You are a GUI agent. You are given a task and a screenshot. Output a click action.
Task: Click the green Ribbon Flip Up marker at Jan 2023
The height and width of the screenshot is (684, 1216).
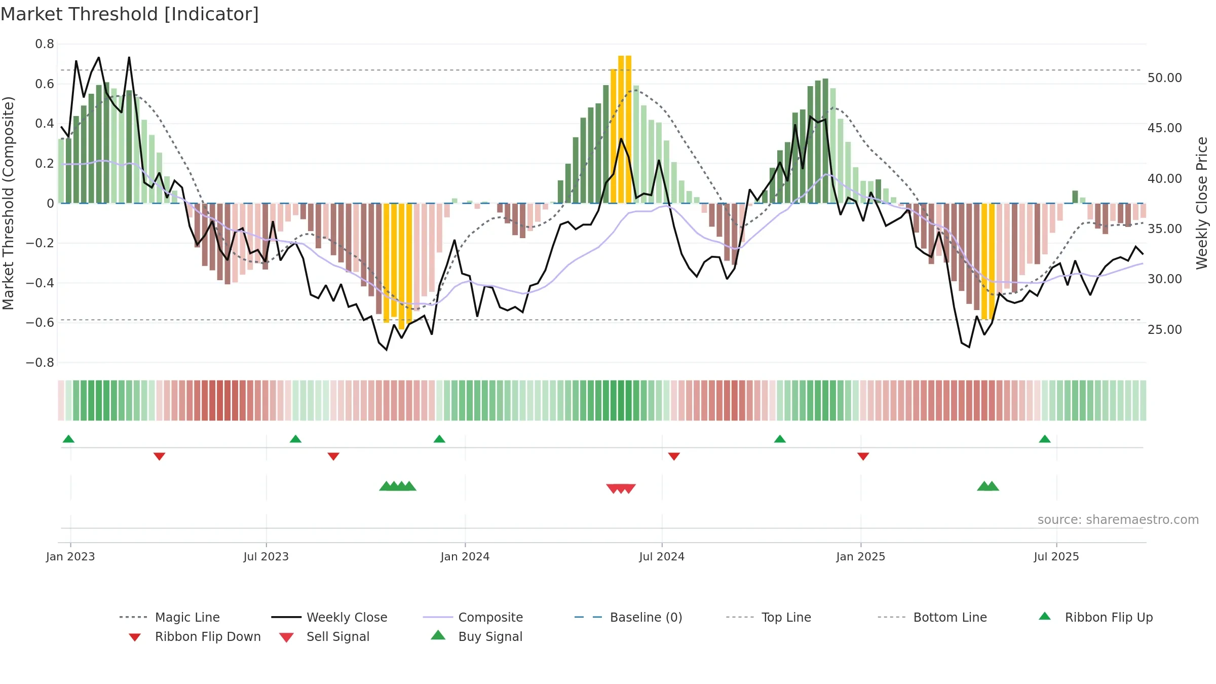tap(68, 439)
